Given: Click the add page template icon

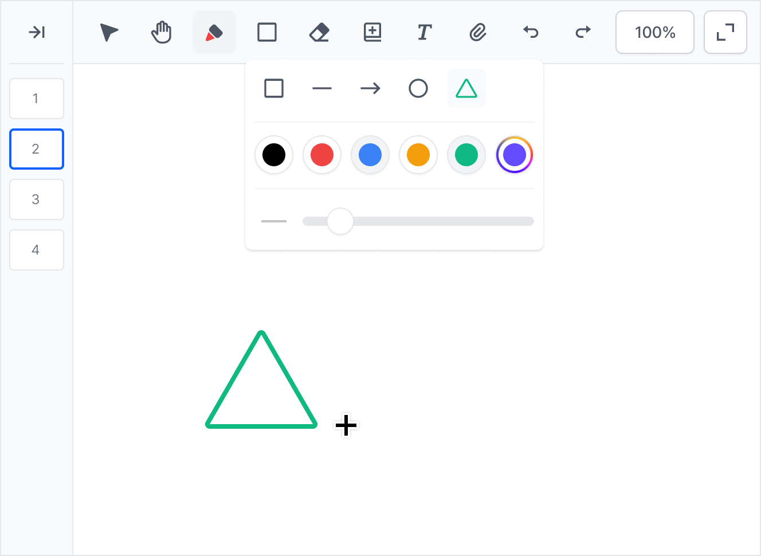Looking at the screenshot, I should coord(372,33).
